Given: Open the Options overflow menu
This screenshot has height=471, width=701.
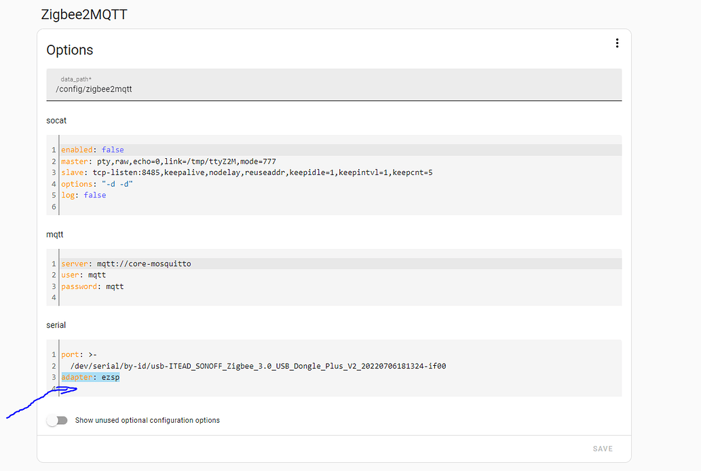Looking at the screenshot, I should pyautogui.click(x=618, y=43).
